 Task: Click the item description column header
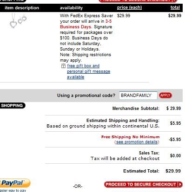coord(22,8)
